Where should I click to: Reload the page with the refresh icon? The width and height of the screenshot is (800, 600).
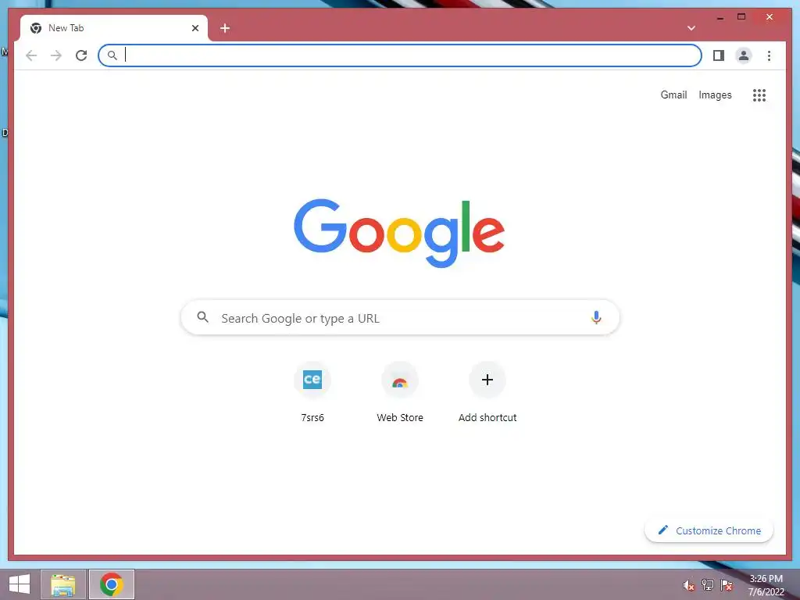(81, 55)
